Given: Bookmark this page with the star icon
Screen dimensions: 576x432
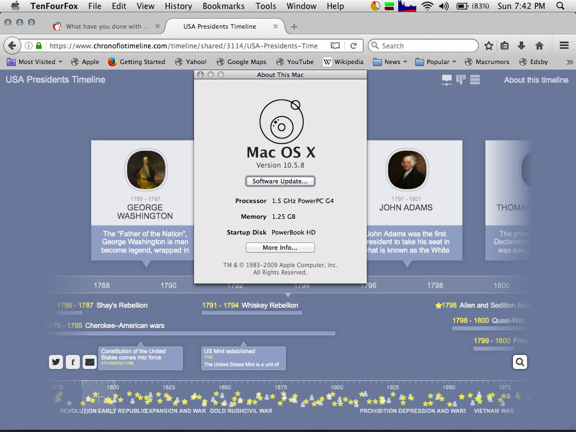Looking at the screenshot, I should [489, 46].
